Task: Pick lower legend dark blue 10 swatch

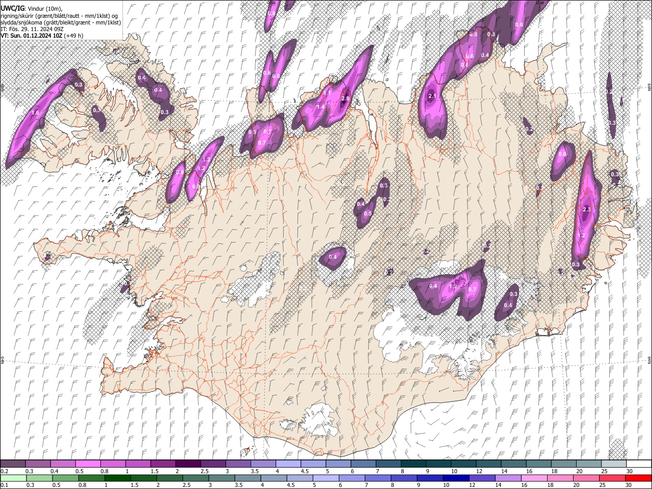Action: click(456, 478)
